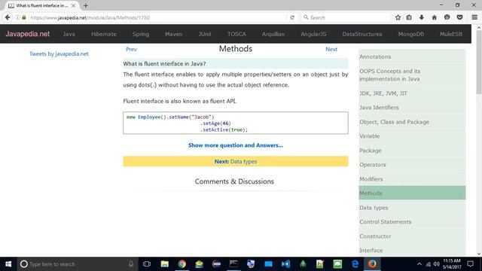Go to the Next question link
Screen dimensions: 482x271
point(331,49)
